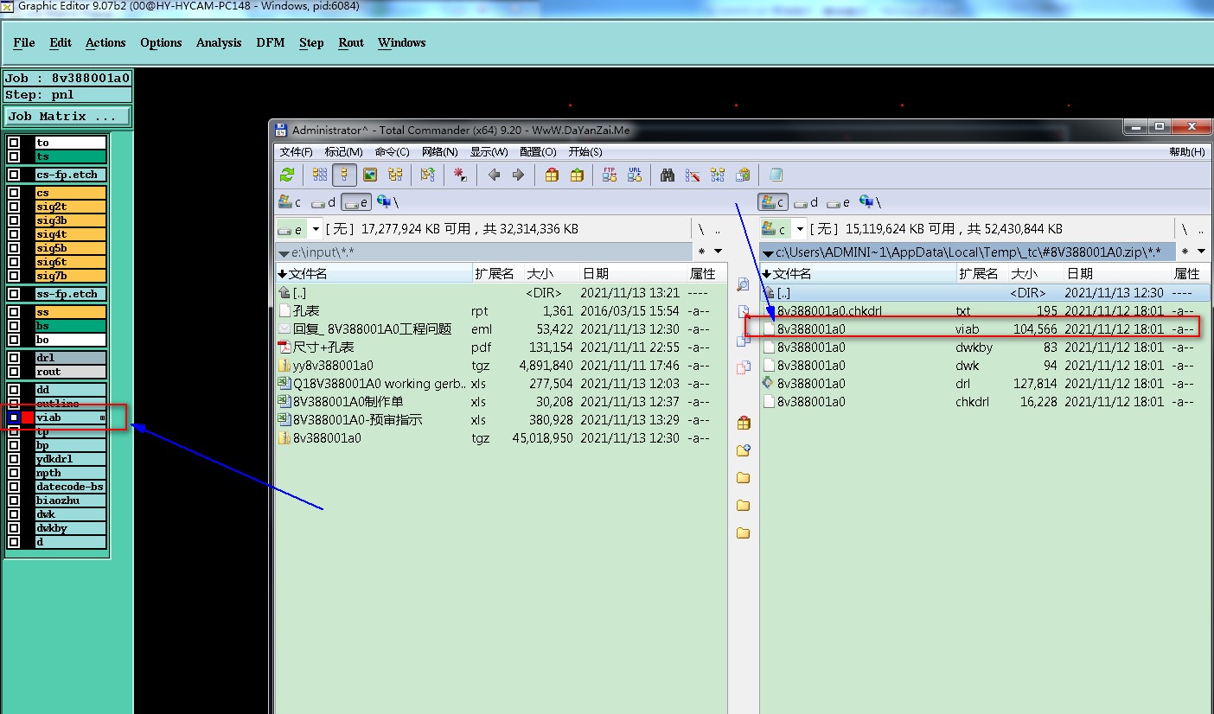Viewport: 1214px width, 714px height.
Task: Go to root with left panel backslash button
Action: tap(701, 229)
